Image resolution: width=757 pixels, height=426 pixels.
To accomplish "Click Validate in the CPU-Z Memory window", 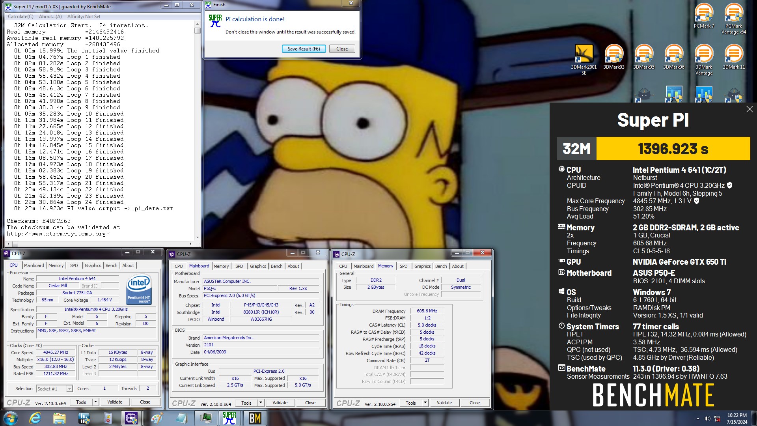I will (x=444, y=403).
